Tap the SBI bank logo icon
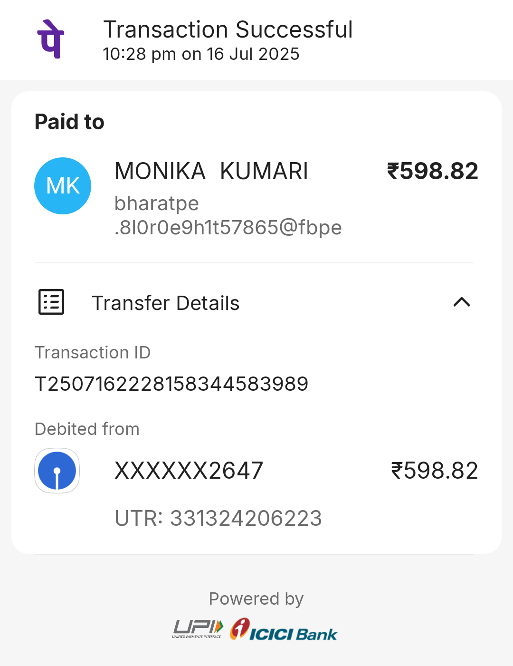The width and height of the screenshot is (513, 666). 57,471
